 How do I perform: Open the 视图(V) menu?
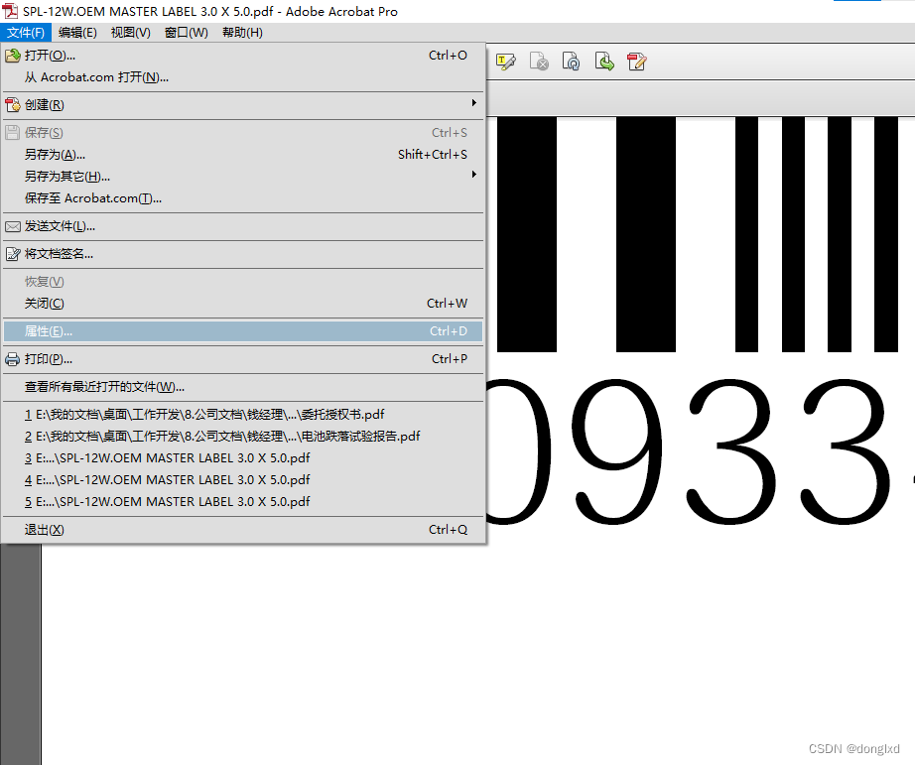(x=131, y=33)
